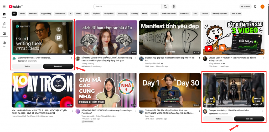Open the Trương Phương channel name link

point(87,64)
